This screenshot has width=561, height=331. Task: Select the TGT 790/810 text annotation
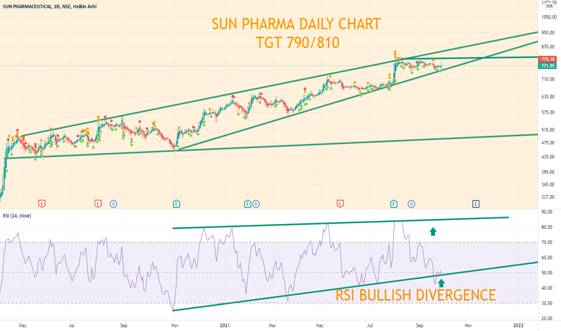coord(298,43)
